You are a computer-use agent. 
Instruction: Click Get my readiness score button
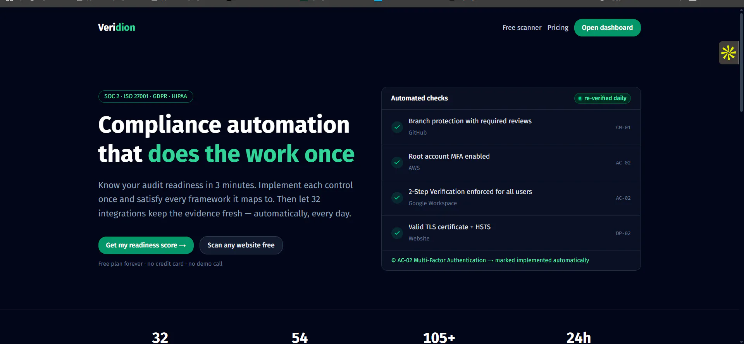tap(146, 245)
